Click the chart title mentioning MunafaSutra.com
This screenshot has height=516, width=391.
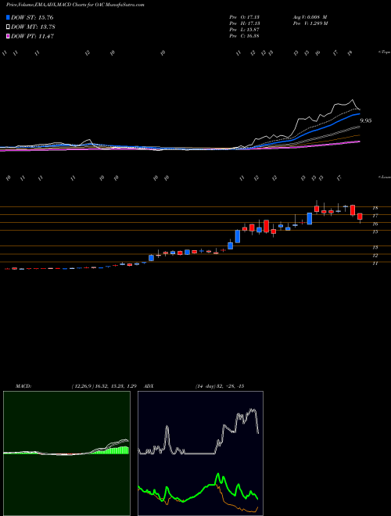75,5
